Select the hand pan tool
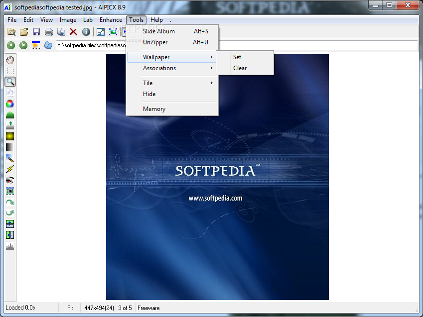The image size is (423, 317). 10,60
